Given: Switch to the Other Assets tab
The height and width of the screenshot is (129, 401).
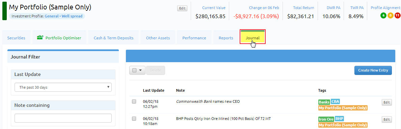Looking at the screenshot, I should tap(158, 38).
